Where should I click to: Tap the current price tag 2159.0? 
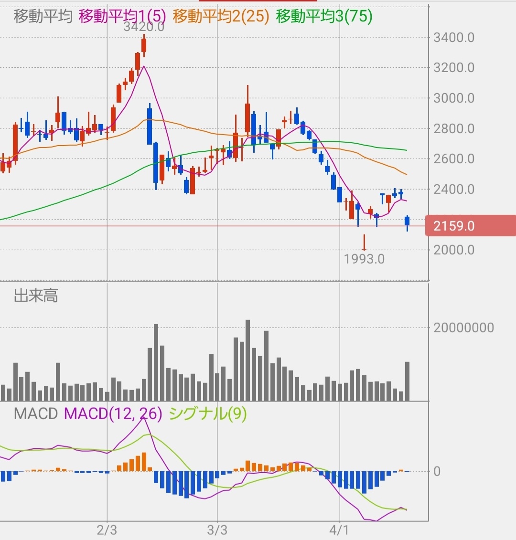[x=471, y=226]
